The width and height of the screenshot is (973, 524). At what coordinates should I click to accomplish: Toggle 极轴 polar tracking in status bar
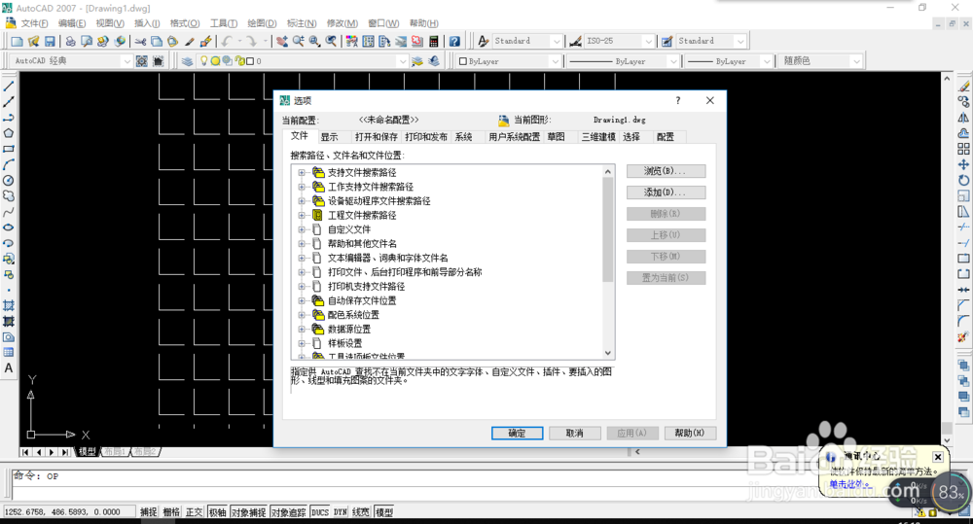[217, 512]
